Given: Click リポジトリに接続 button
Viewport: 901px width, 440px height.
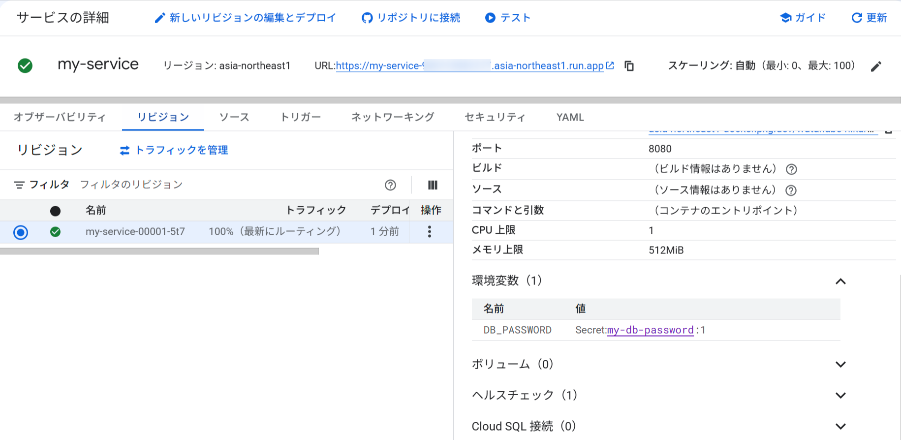Looking at the screenshot, I should 411,18.
